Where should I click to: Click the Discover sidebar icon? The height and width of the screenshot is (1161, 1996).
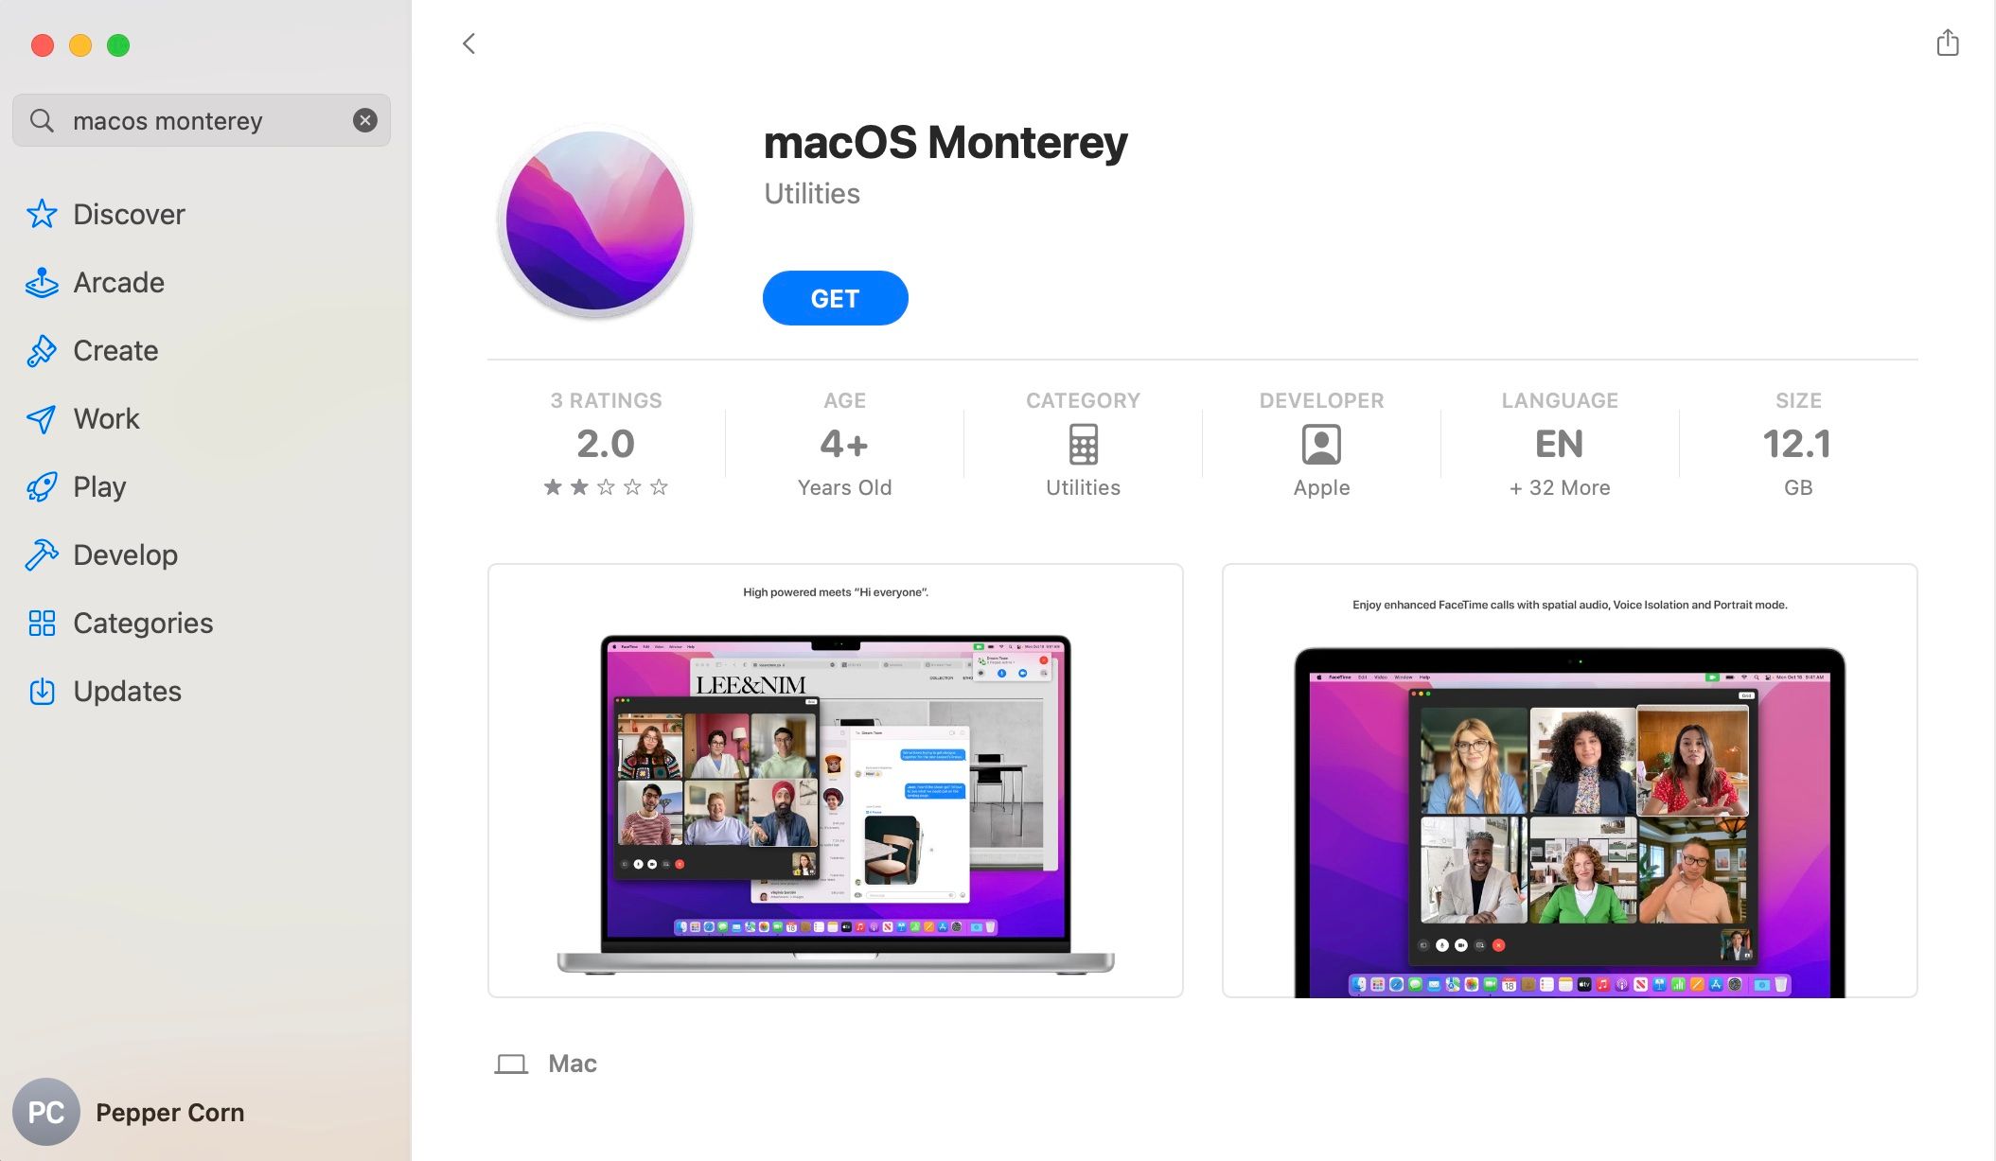point(43,213)
